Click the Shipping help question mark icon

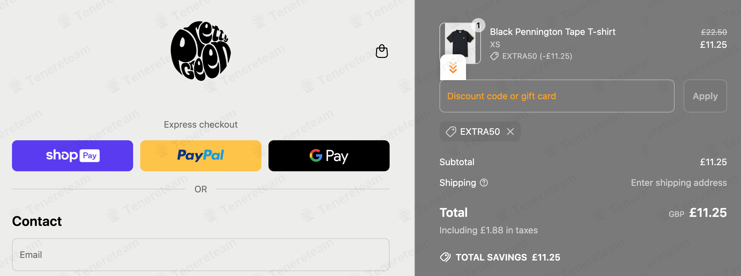coord(484,183)
